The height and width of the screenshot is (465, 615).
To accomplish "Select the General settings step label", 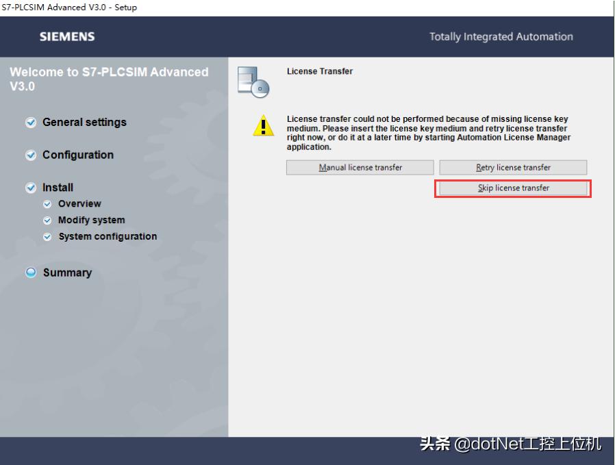I will click(84, 123).
